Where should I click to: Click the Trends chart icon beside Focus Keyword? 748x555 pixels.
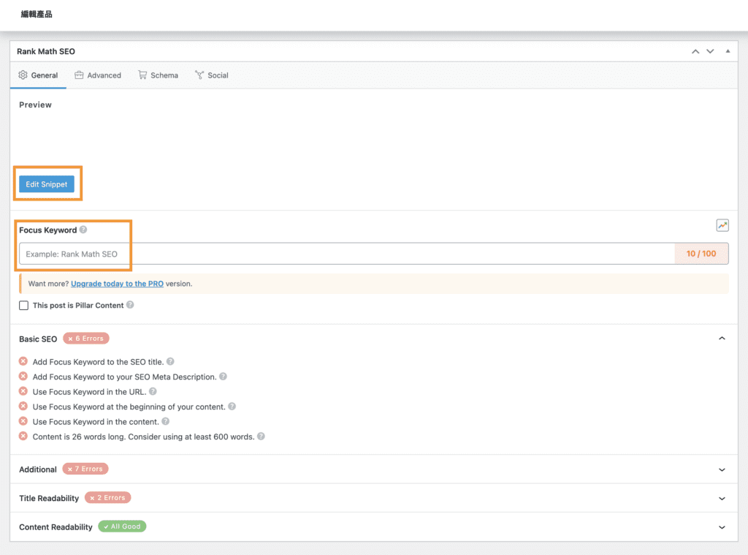click(x=722, y=225)
